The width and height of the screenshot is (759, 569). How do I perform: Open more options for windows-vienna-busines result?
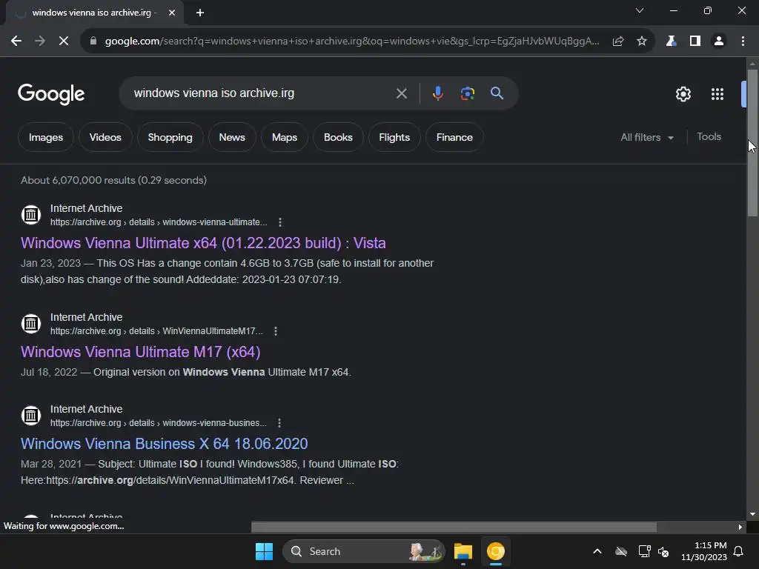coord(279,423)
